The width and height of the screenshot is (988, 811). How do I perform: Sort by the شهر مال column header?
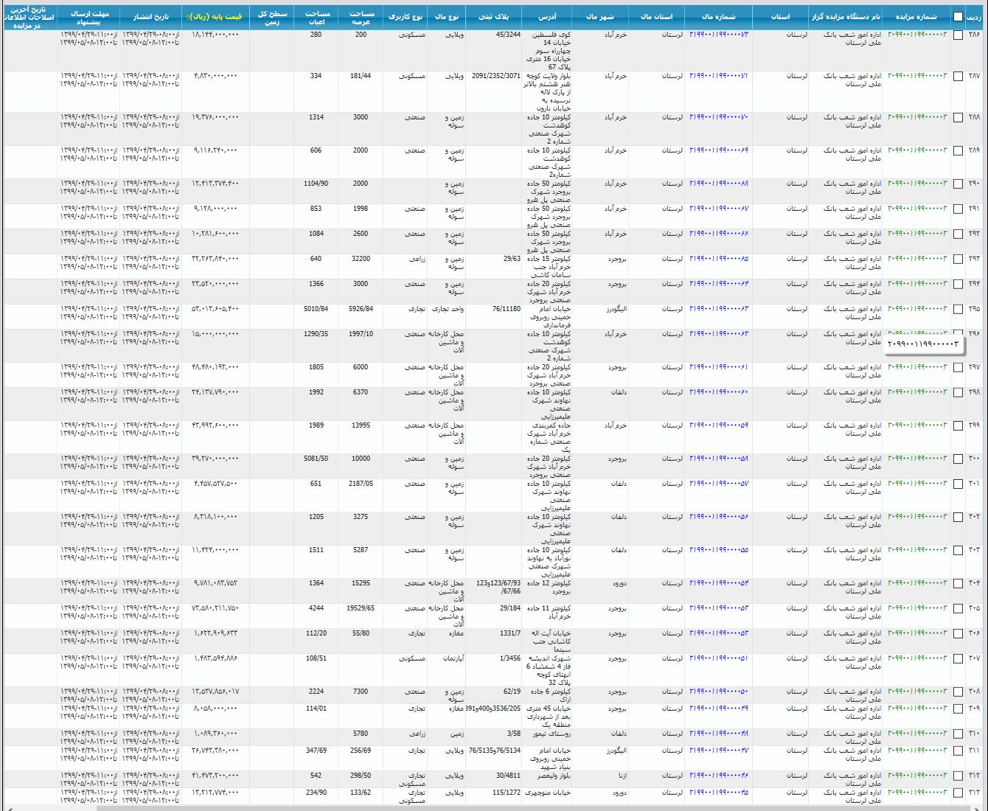click(599, 16)
